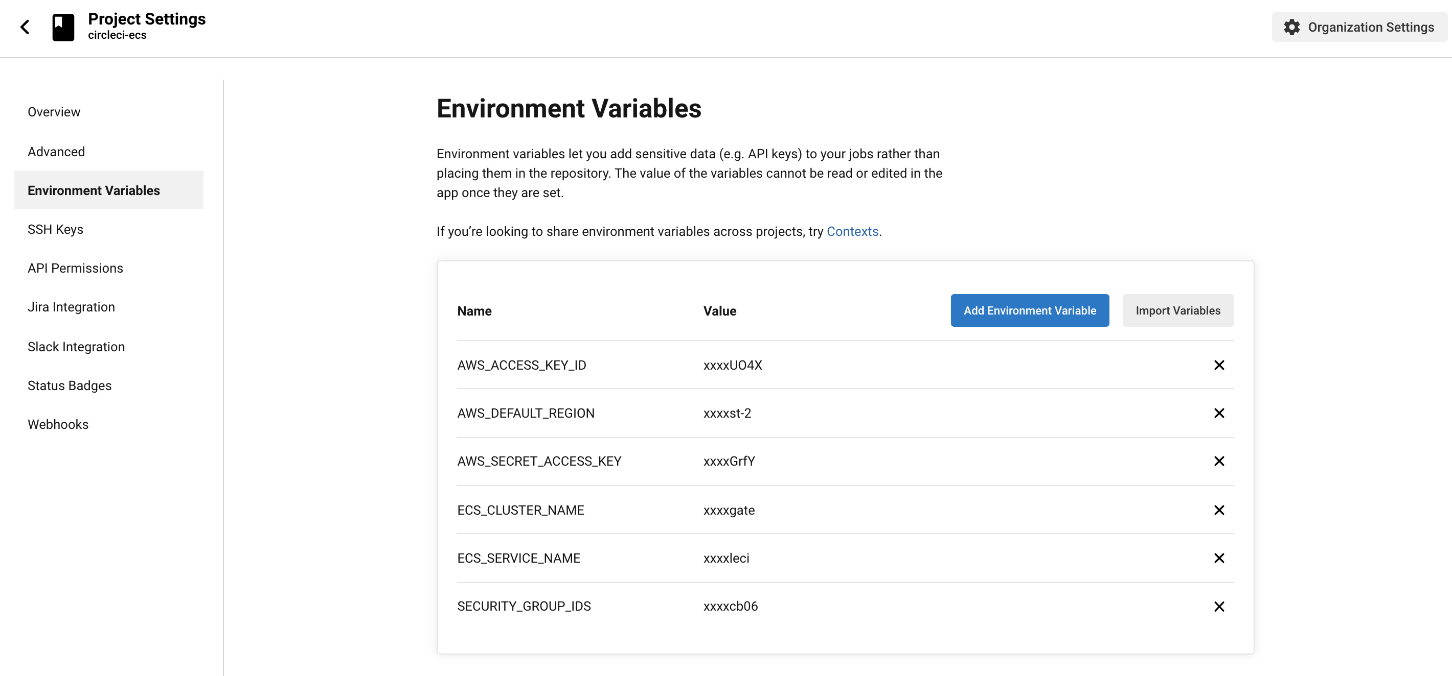
Task: Remove the AWS_DEFAULT_REGION variable
Action: coord(1219,413)
